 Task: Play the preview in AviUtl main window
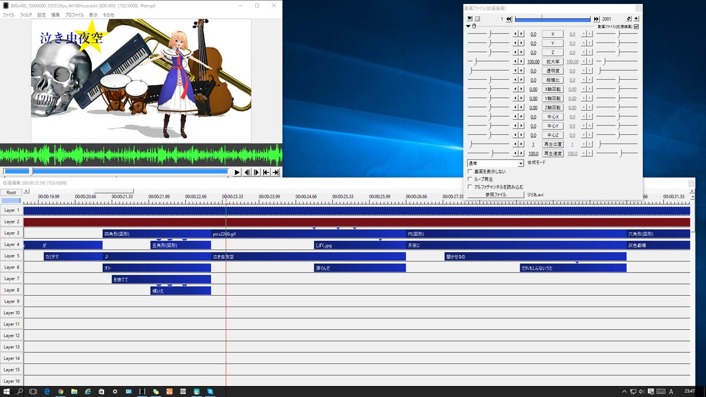click(x=237, y=172)
